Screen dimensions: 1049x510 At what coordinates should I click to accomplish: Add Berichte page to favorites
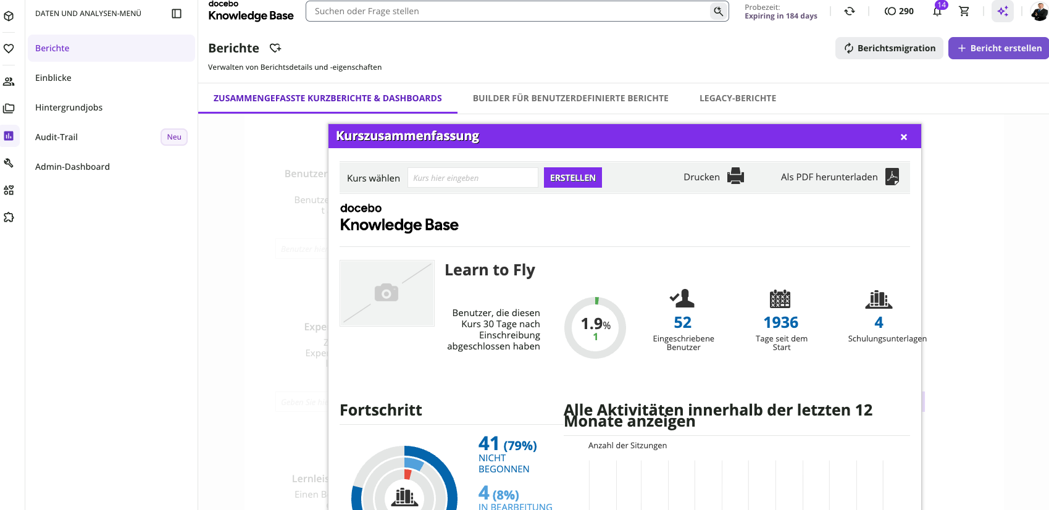tap(275, 48)
